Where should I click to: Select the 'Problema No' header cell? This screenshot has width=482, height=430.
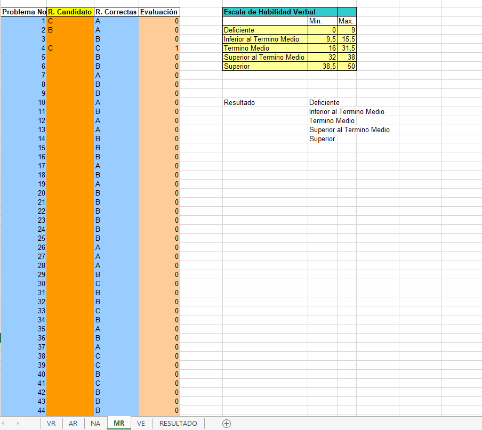(23, 12)
